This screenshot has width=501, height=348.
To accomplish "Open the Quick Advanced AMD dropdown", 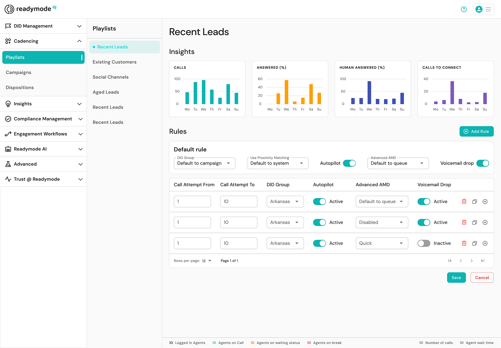I will tap(382, 243).
